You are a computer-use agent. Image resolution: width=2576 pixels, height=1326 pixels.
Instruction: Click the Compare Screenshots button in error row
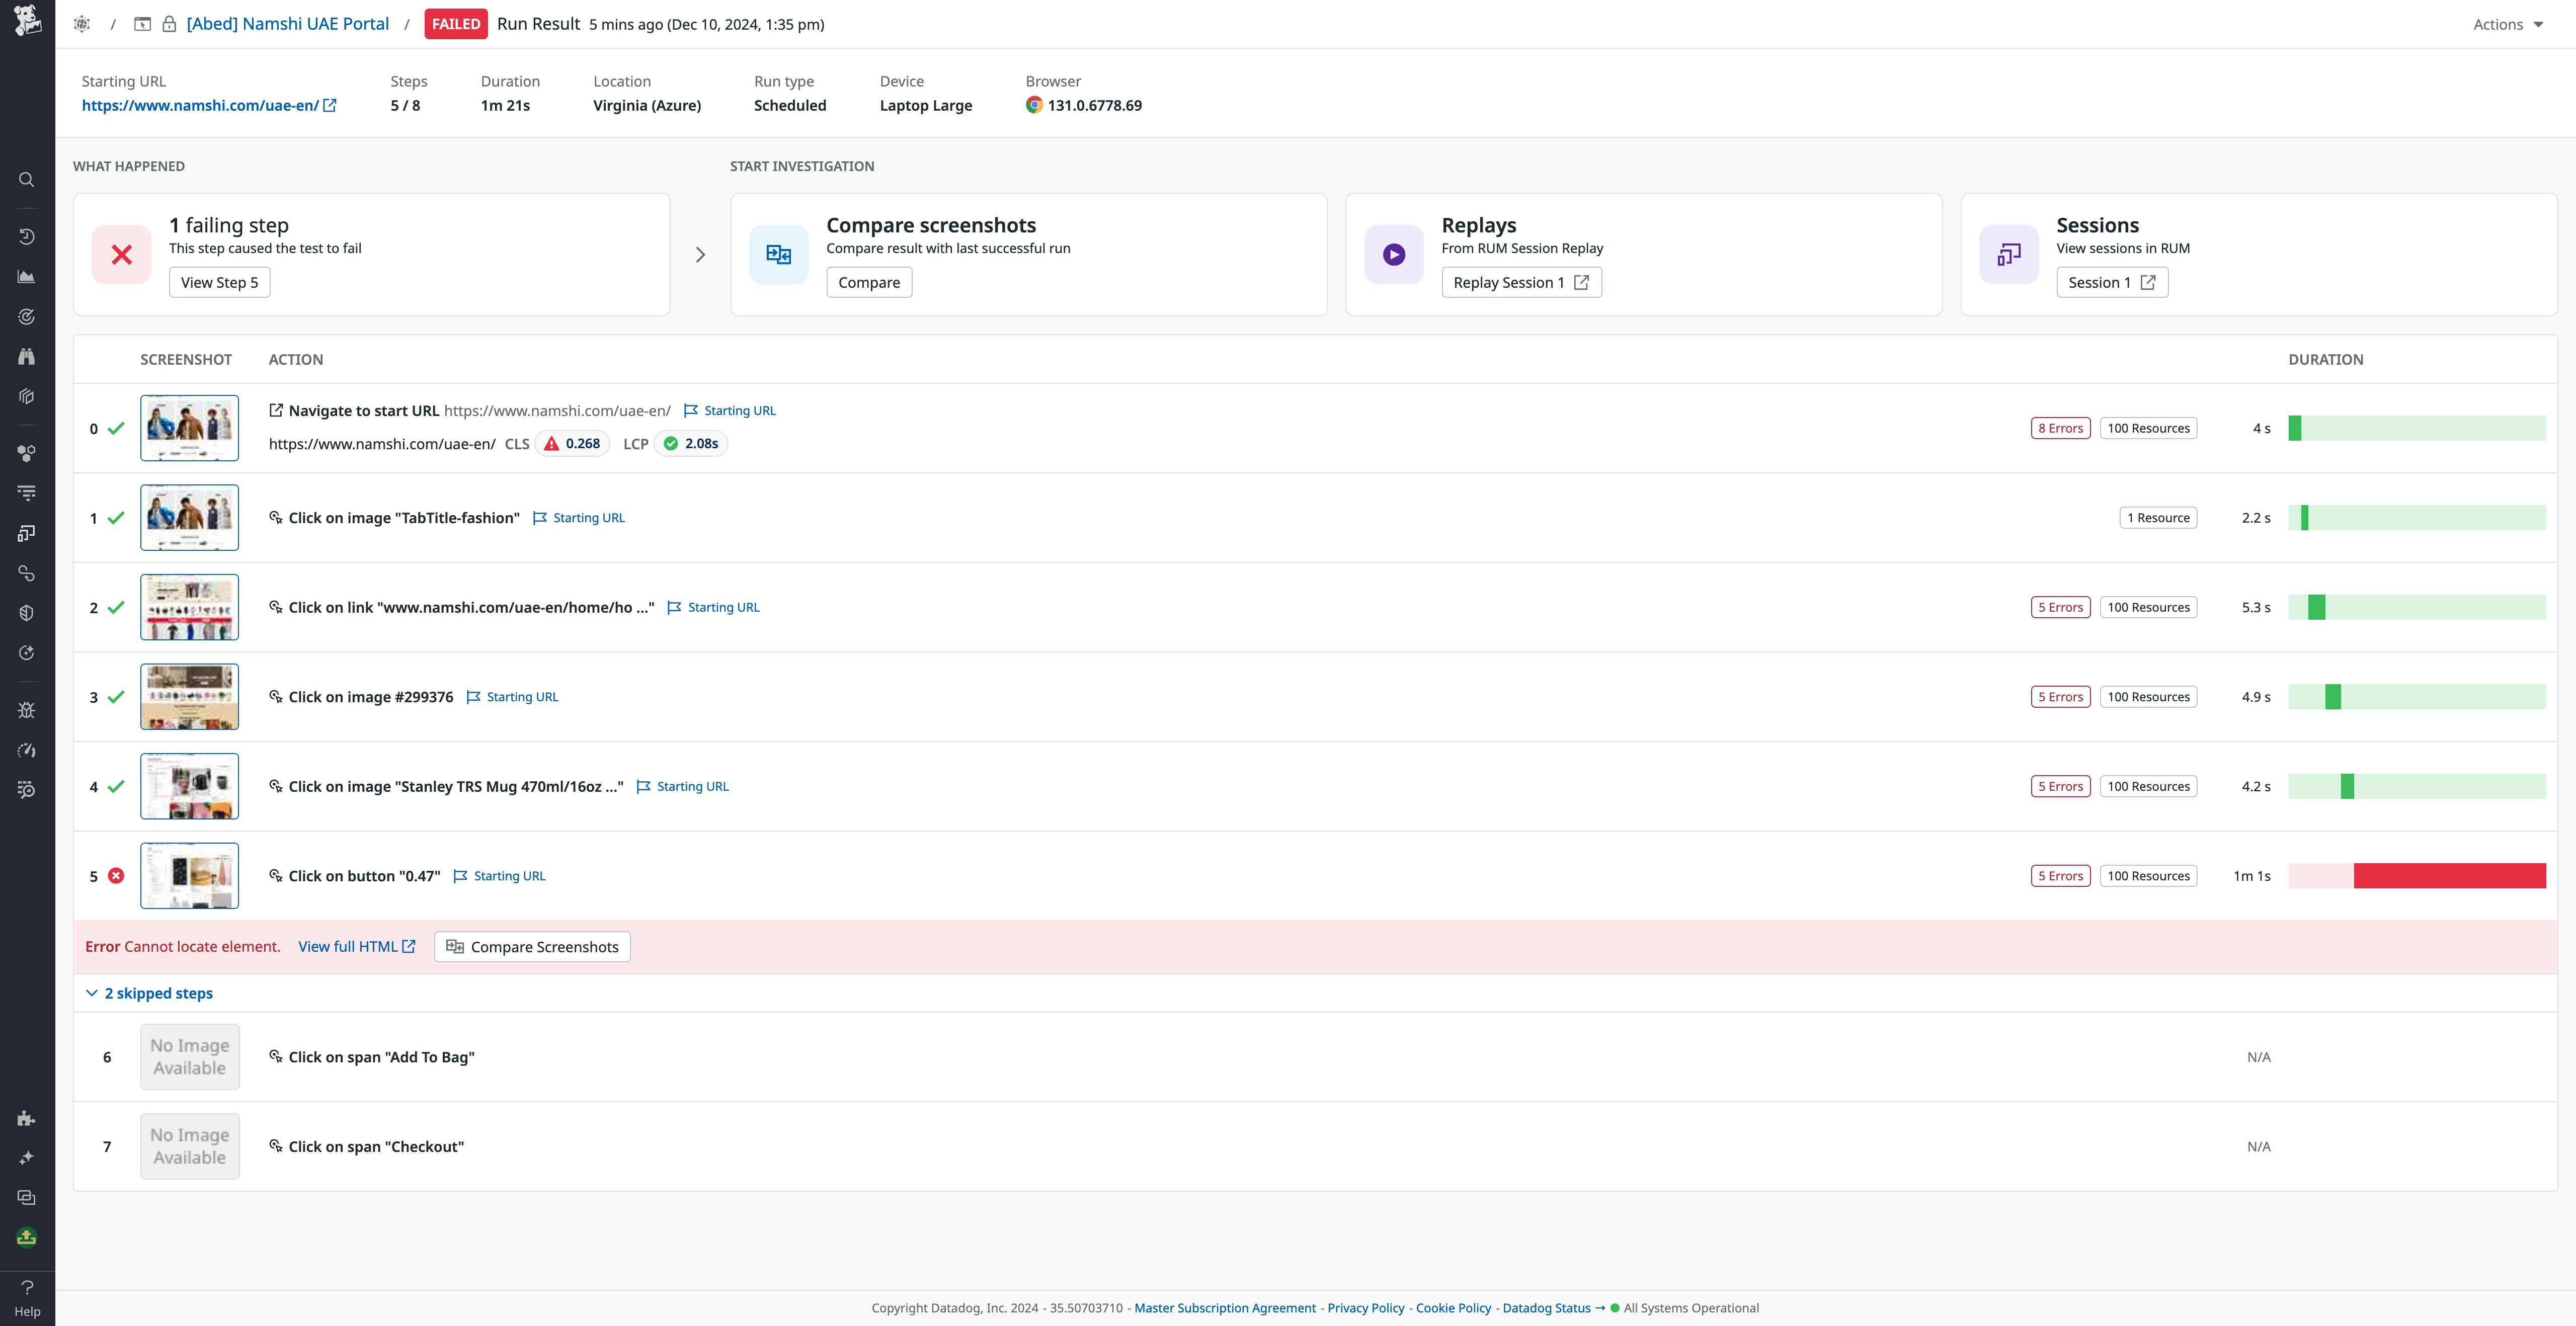click(532, 947)
